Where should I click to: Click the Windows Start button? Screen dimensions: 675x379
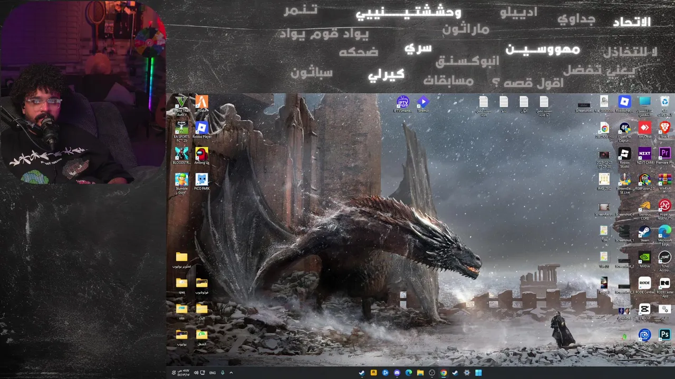[478, 373]
